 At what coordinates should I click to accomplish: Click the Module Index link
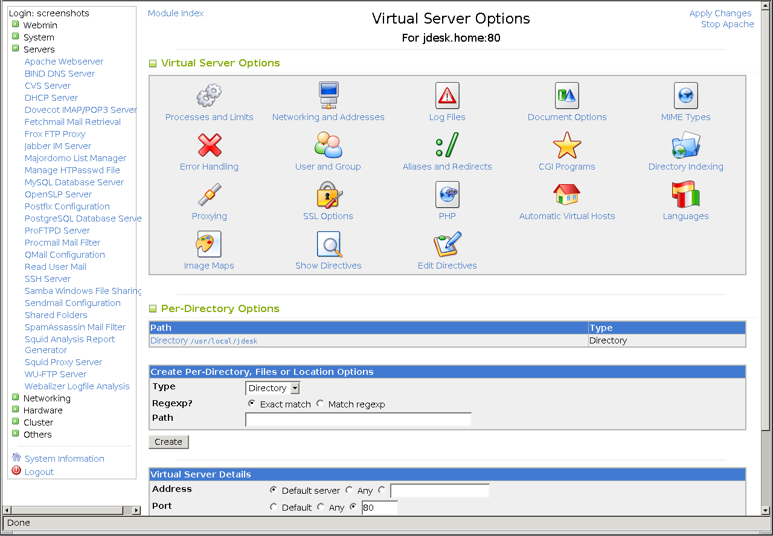[176, 13]
